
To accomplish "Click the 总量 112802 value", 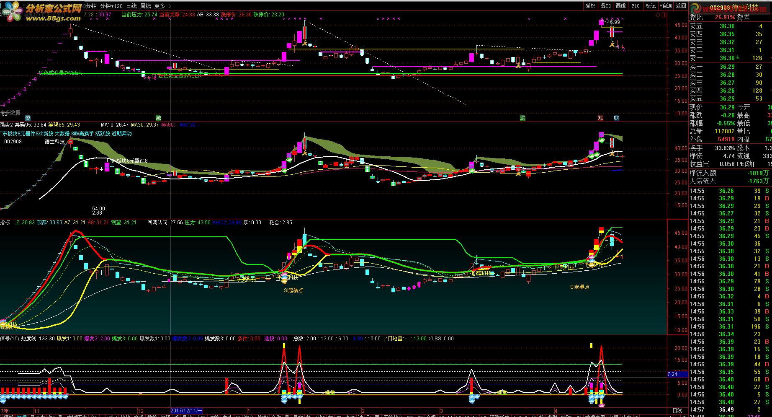I will tap(724, 131).
